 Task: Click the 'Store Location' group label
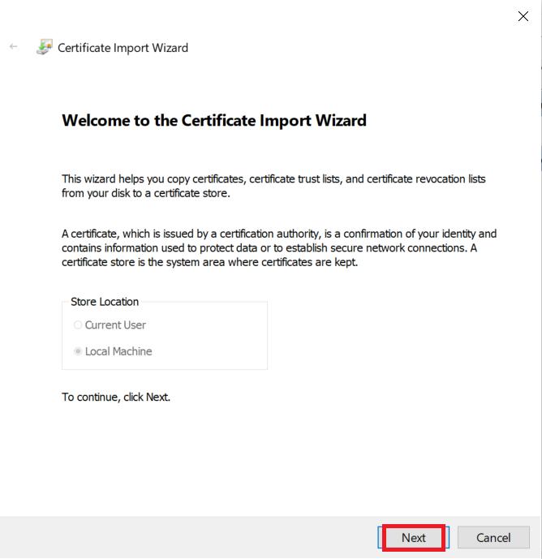click(x=105, y=302)
